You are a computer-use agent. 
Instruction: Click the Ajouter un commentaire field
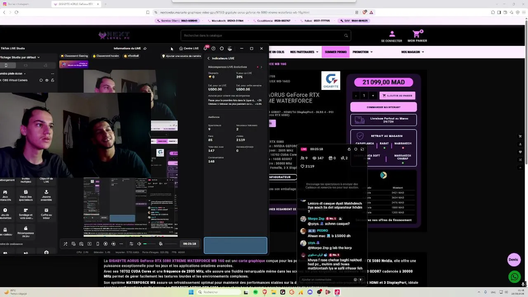pyautogui.click(x=326, y=280)
